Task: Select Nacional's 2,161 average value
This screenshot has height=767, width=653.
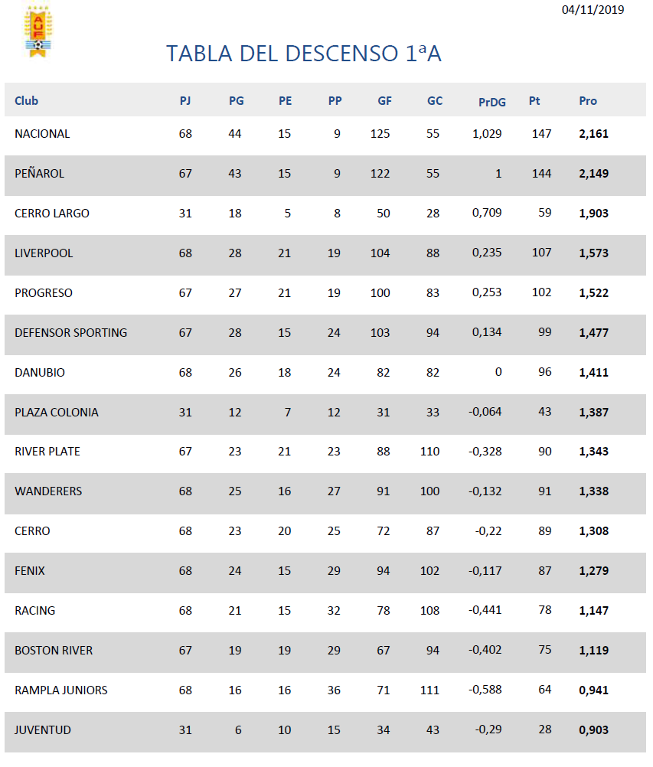Action: [x=594, y=133]
